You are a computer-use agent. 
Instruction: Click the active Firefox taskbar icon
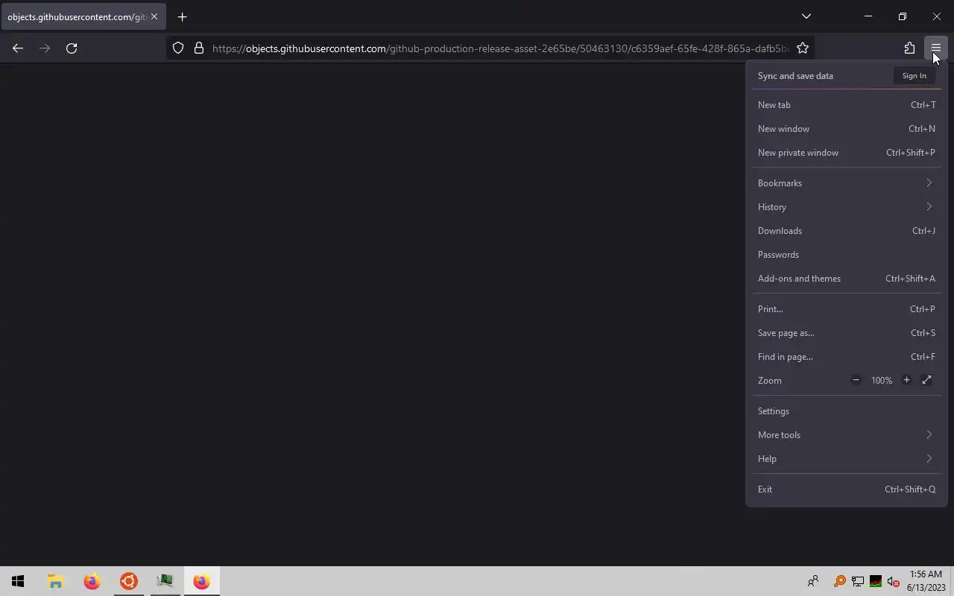click(x=201, y=581)
